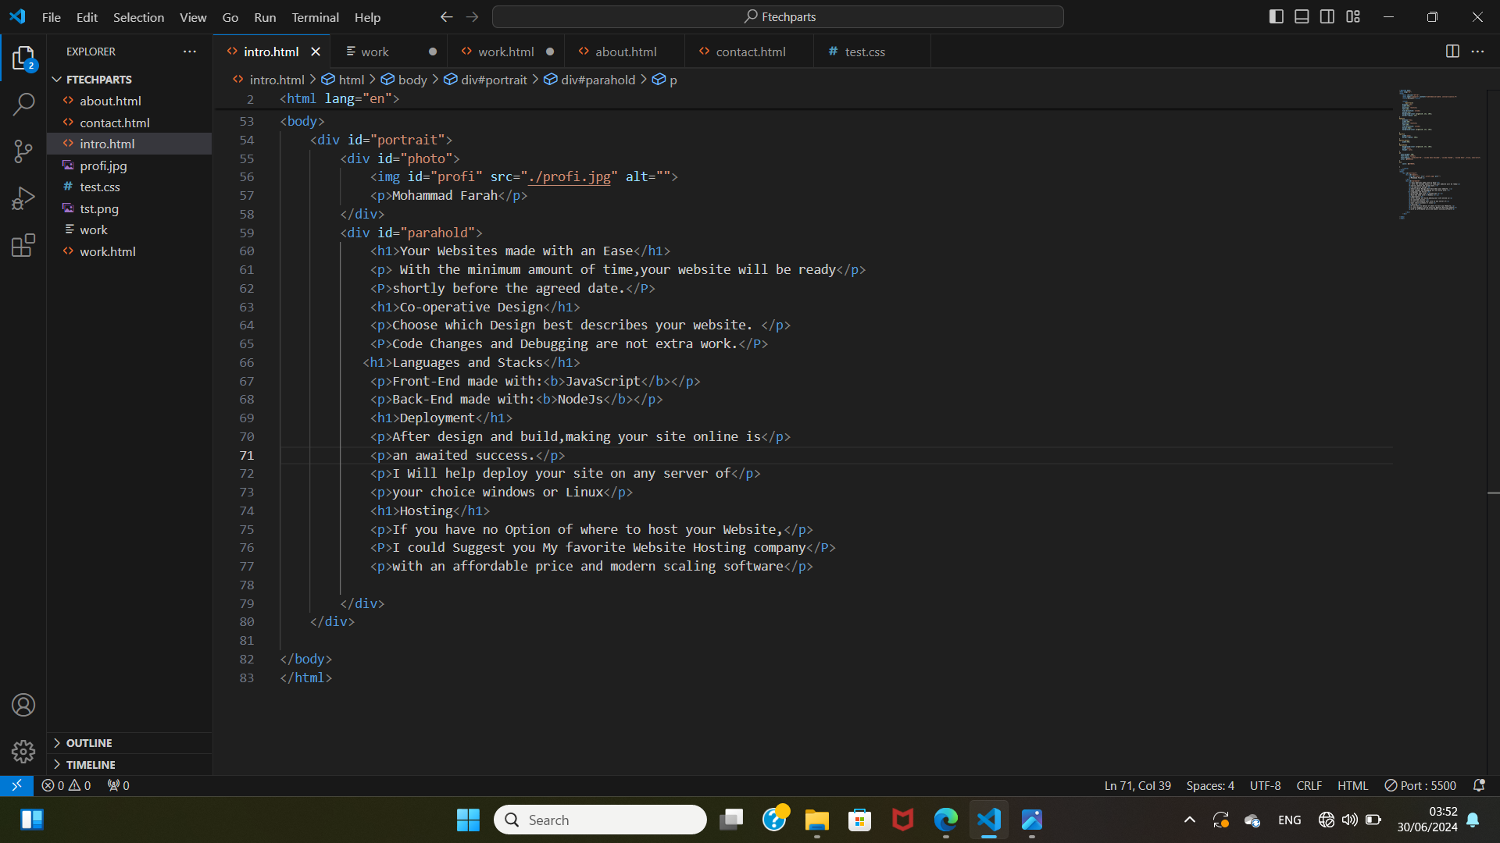Open the Search view in activity bar

[23, 104]
